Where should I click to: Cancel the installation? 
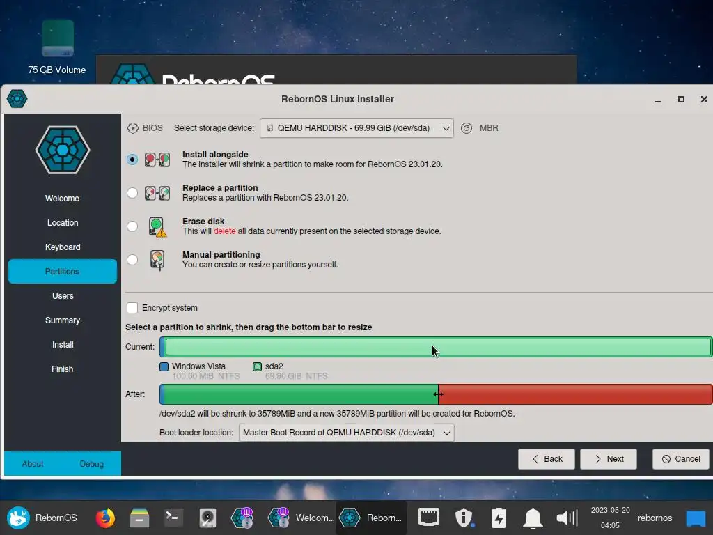tap(681, 459)
